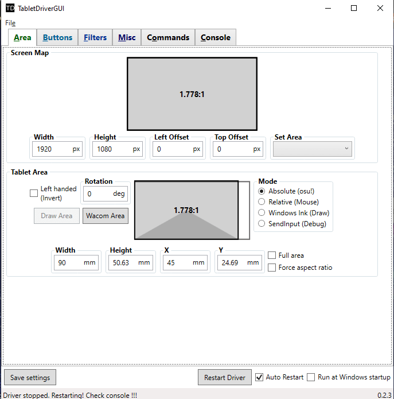
Task: Click the Wacom Area button
Action: click(x=106, y=216)
